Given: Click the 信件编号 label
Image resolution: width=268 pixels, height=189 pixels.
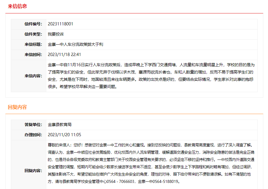Looking at the screenshot, I should pos(33,24).
